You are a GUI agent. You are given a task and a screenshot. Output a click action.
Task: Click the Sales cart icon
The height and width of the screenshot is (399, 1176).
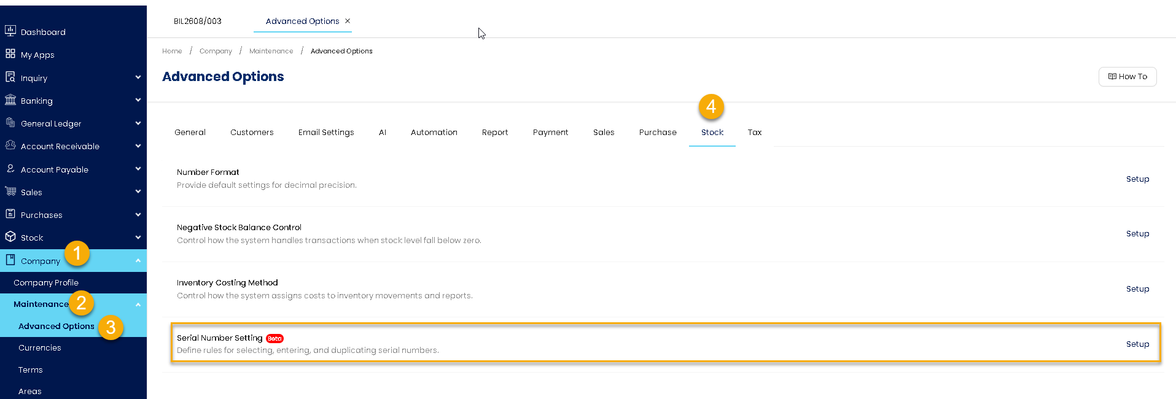pos(10,192)
